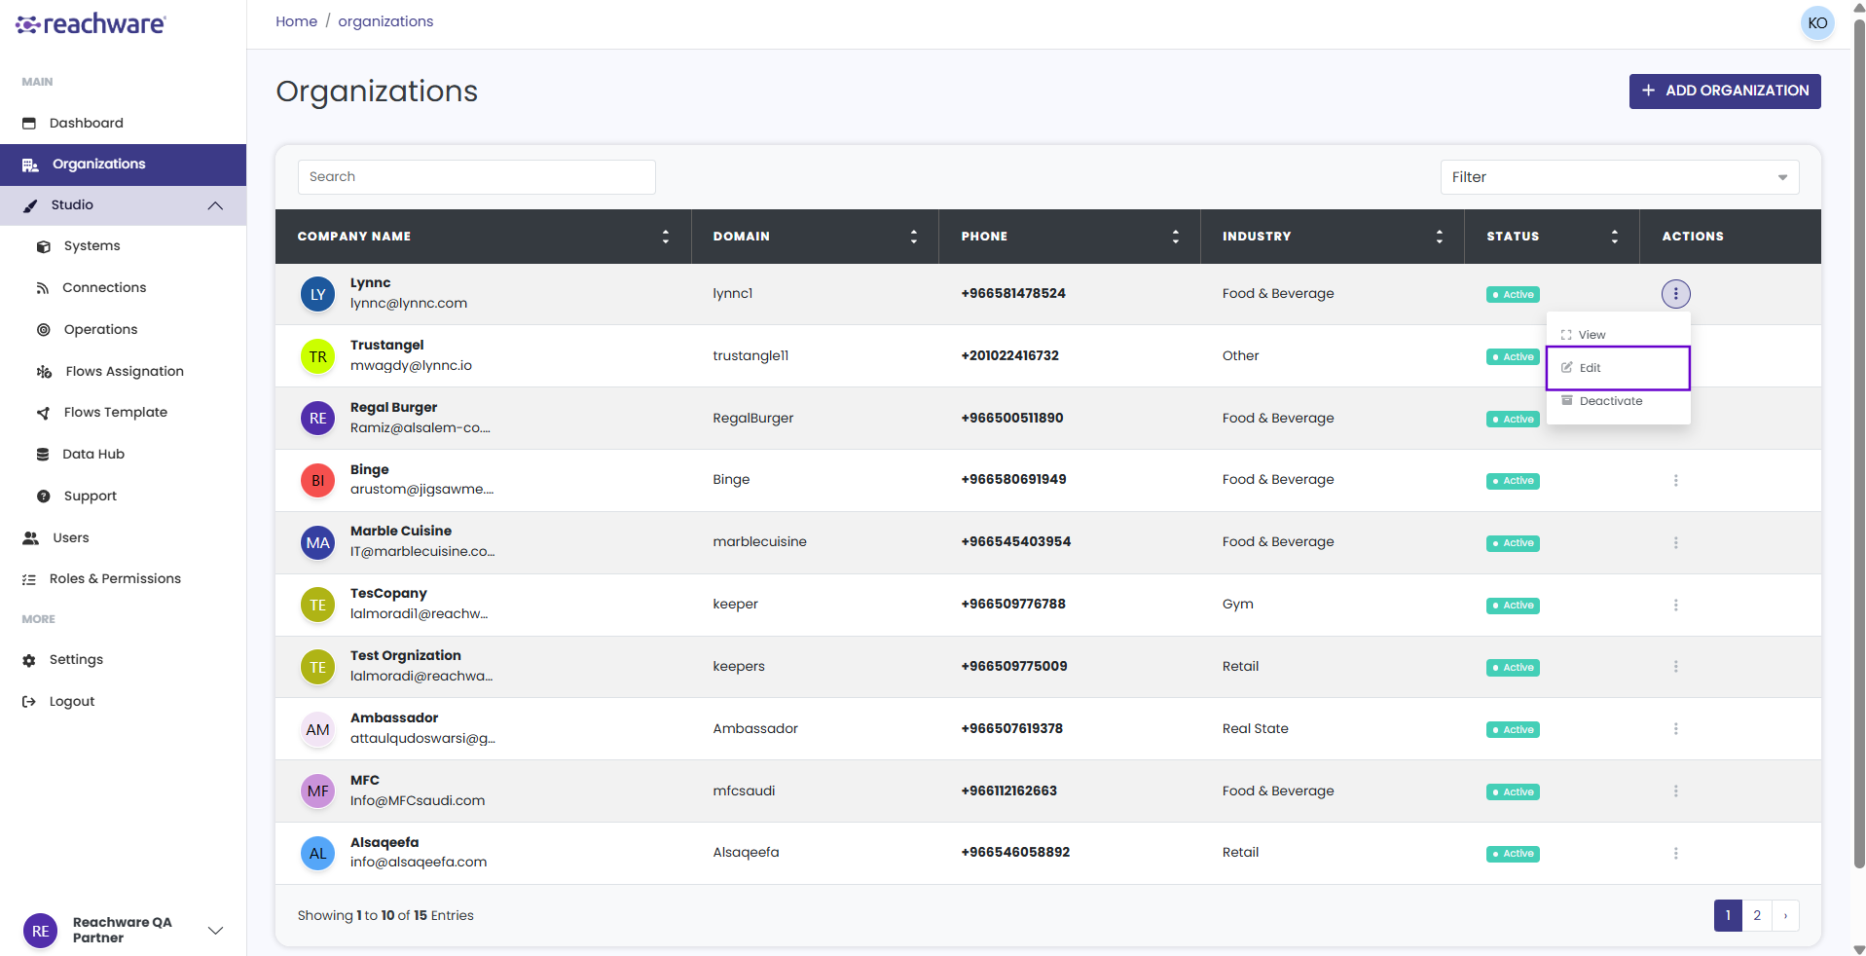
Task: Open actions menu for MFC row
Action: 1675,791
